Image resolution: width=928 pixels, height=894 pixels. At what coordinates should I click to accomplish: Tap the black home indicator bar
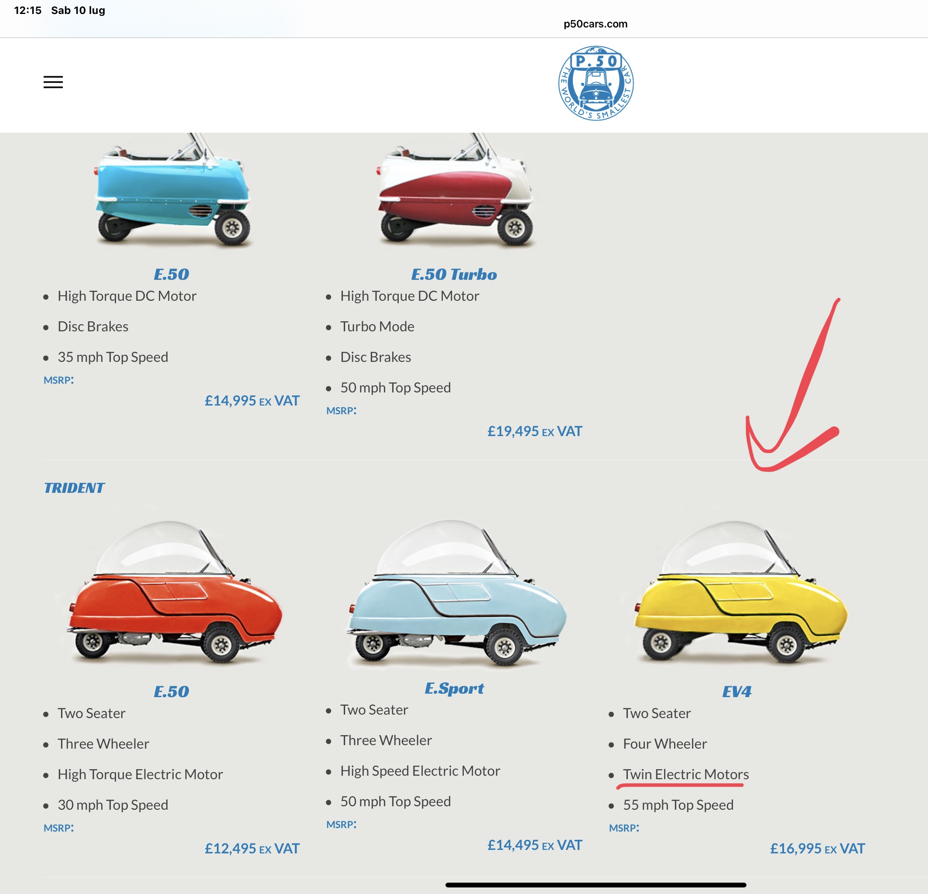(x=596, y=885)
